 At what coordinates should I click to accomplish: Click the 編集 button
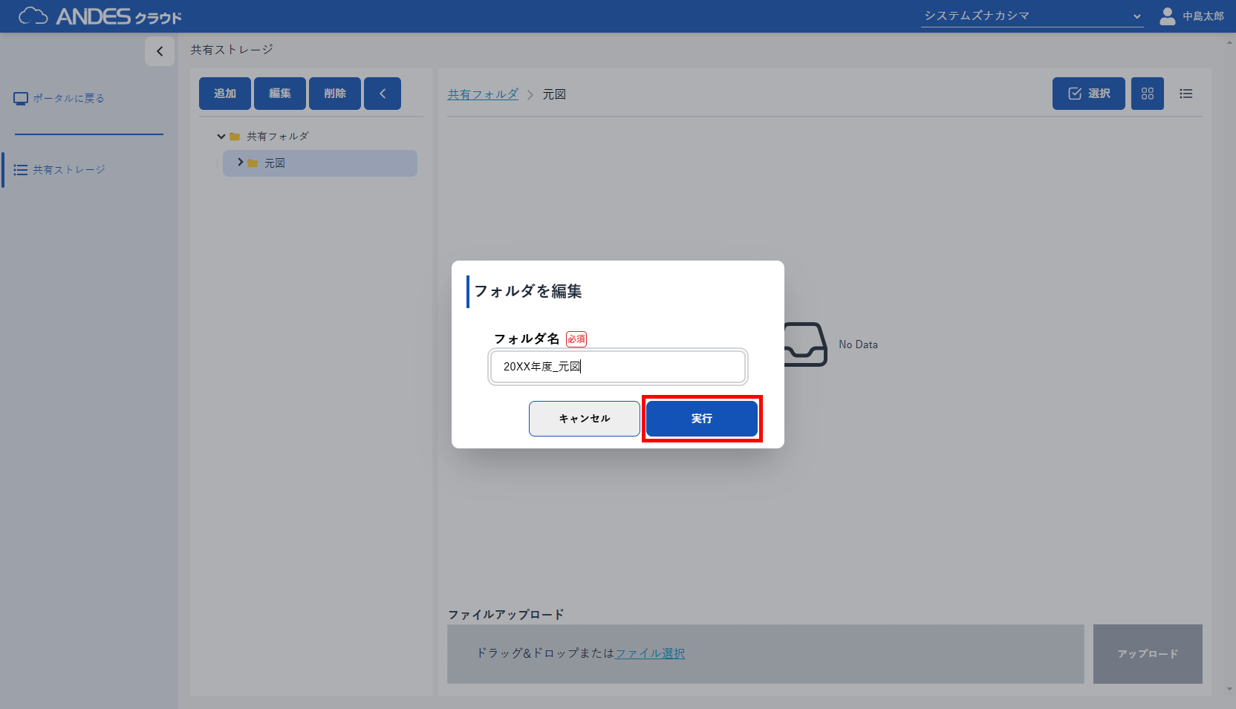coord(280,94)
